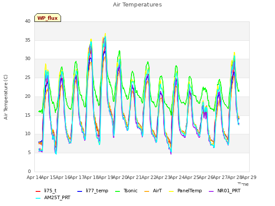Click the 20 y-axis tick label
275x206 pixels.
pos(27,96)
